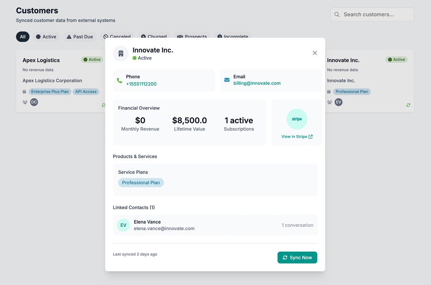Image resolution: width=431 pixels, height=285 pixels.
Task: Click the Stripe logo circle
Action: coord(297,119)
